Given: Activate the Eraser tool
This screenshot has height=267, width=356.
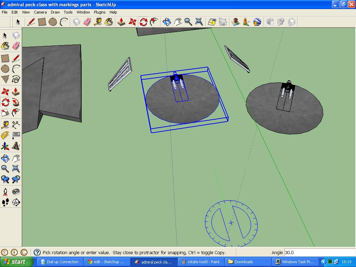Looking at the screenshot, I should coord(16,46).
